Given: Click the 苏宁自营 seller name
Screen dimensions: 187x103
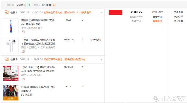Looking at the screenshot, I should [46, 5].
